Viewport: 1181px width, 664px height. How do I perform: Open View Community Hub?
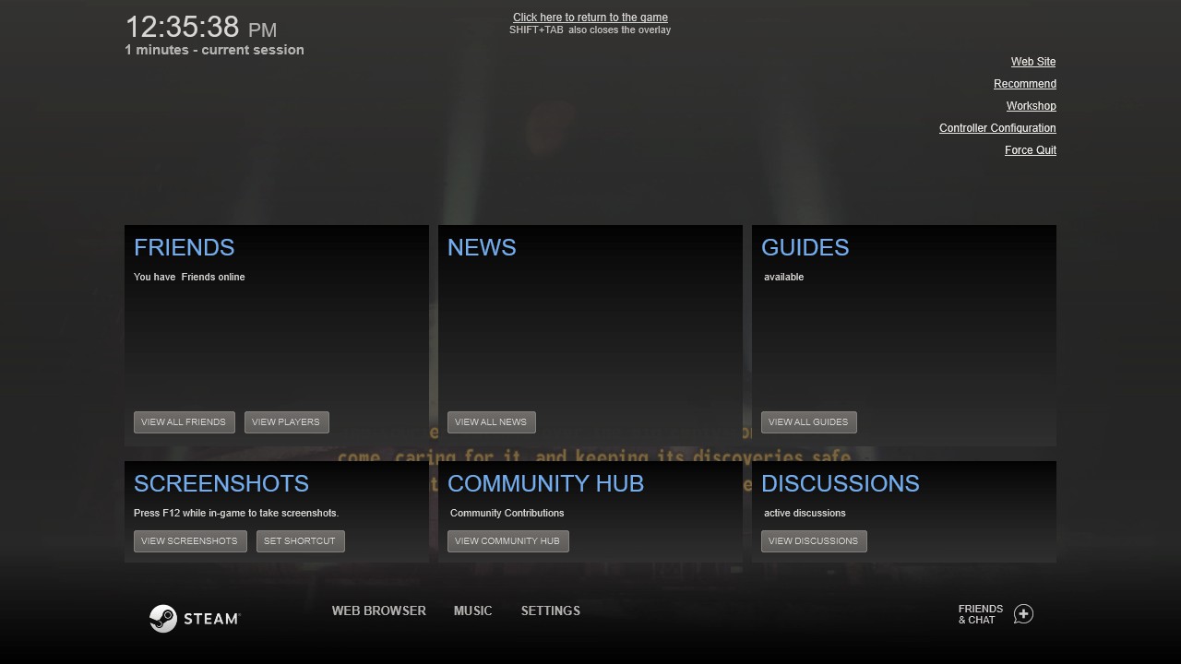pos(508,541)
